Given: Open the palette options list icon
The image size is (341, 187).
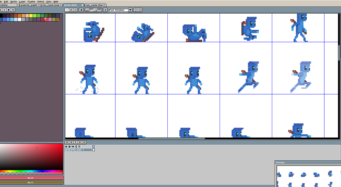Looking at the screenshot, I should click(x=13, y=10).
